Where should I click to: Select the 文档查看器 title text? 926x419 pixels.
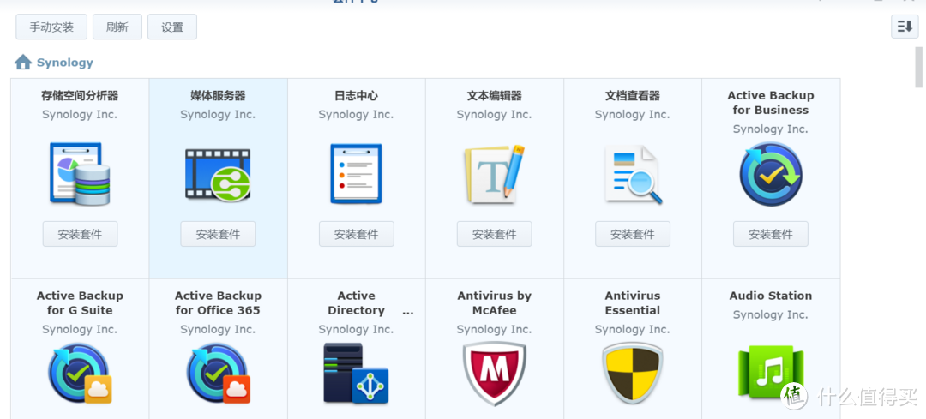coord(633,96)
